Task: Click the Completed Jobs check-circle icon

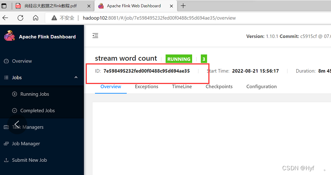Action: (x=14, y=111)
